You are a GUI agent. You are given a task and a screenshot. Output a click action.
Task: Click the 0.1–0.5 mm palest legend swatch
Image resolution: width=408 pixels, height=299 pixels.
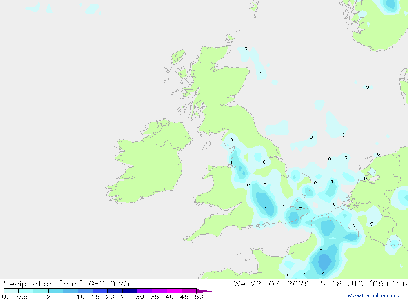[11, 291]
